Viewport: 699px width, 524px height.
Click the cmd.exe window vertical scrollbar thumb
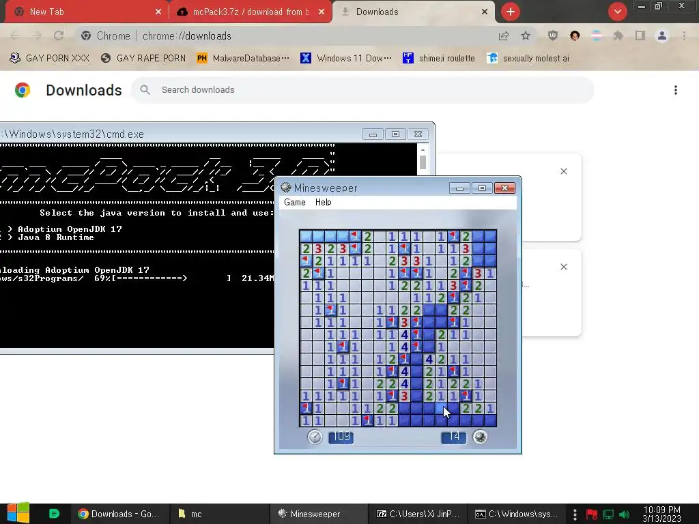(423, 162)
